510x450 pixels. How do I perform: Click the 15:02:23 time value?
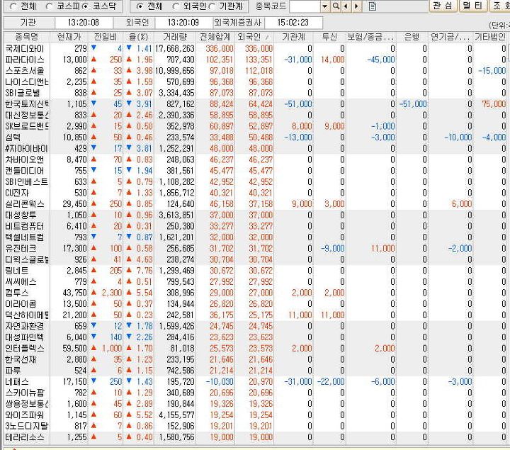click(x=293, y=23)
